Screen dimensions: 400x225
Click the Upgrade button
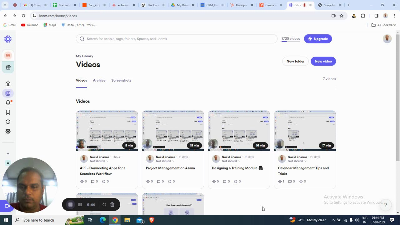pos(318,39)
